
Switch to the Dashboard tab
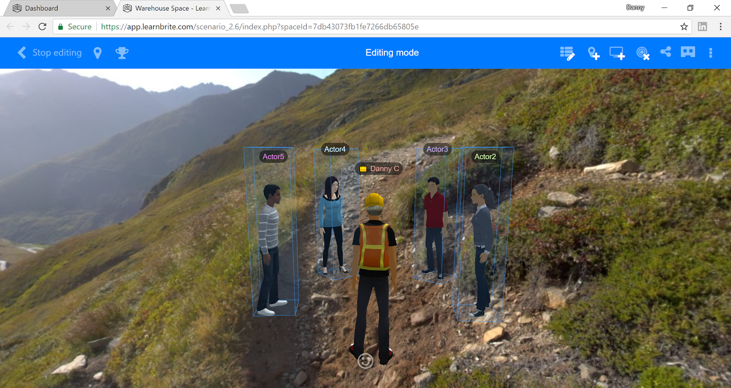tap(59, 8)
